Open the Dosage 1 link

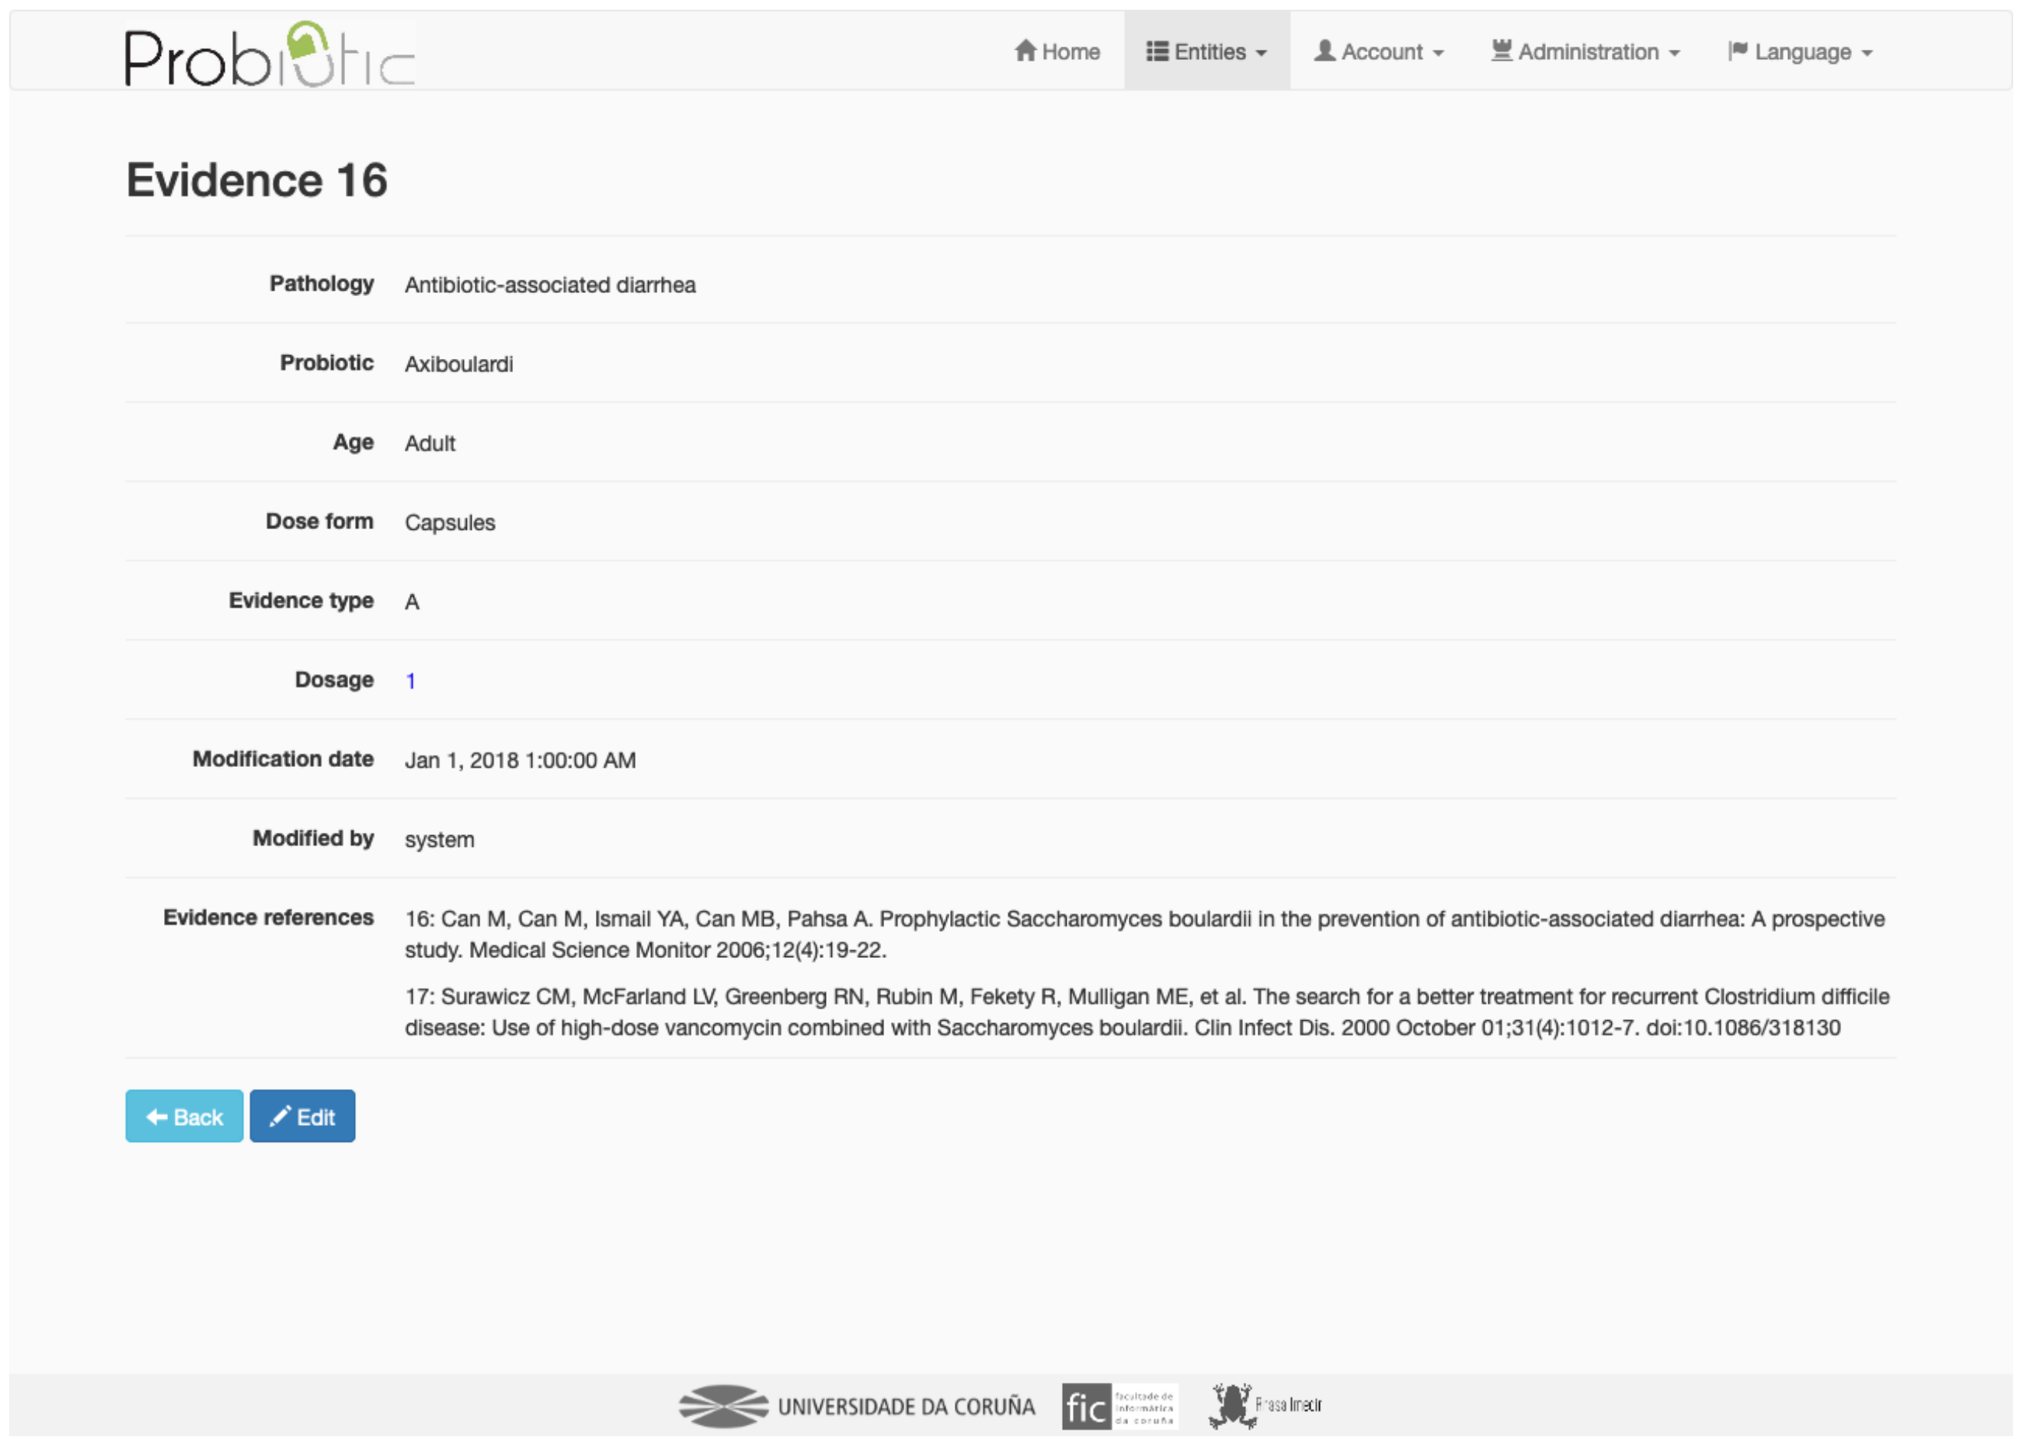point(411,681)
